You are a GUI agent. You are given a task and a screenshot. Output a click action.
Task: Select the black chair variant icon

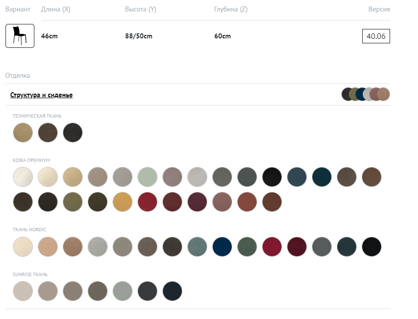(x=20, y=36)
